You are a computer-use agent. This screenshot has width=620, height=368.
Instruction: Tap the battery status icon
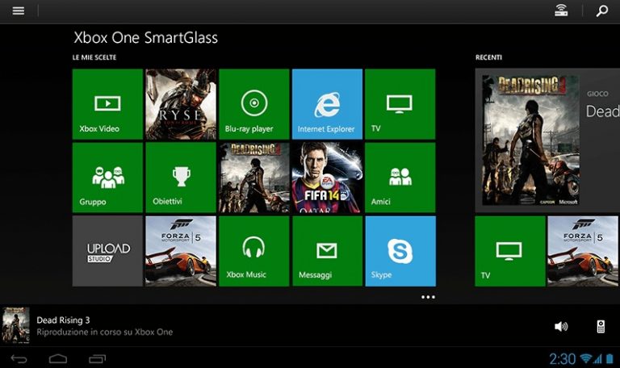(610, 358)
